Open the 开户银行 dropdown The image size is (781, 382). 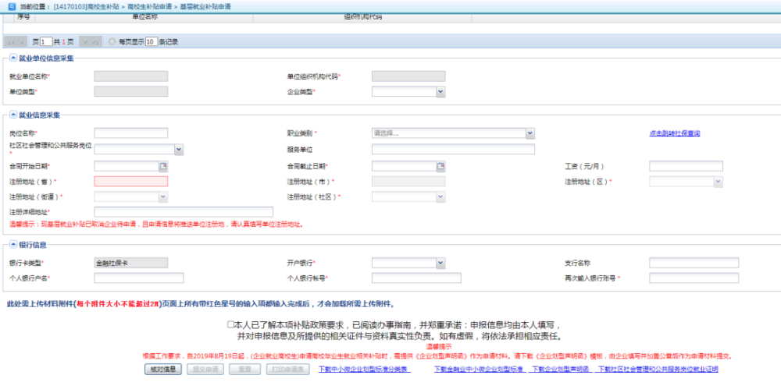tap(440, 263)
